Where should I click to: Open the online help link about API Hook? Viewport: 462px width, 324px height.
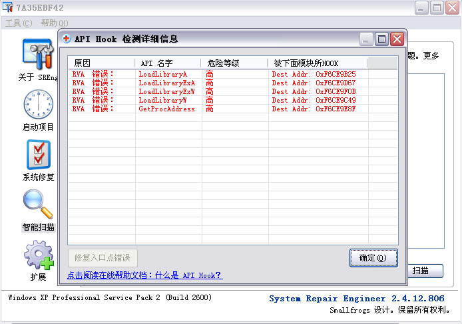pyautogui.click(x=144, y=275)
